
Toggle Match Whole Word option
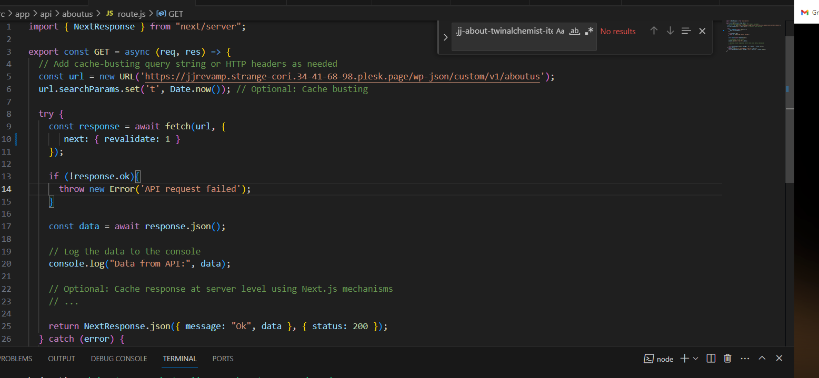pyautogui.click(x=575, y=32)
